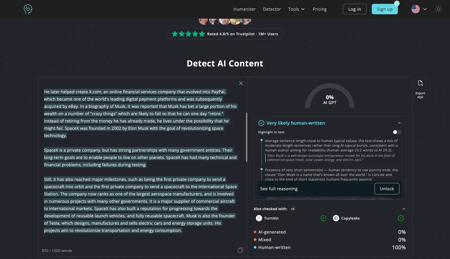450x259 pixels.
Task: Click the human-written check circle icon
Action: (261, 123)
